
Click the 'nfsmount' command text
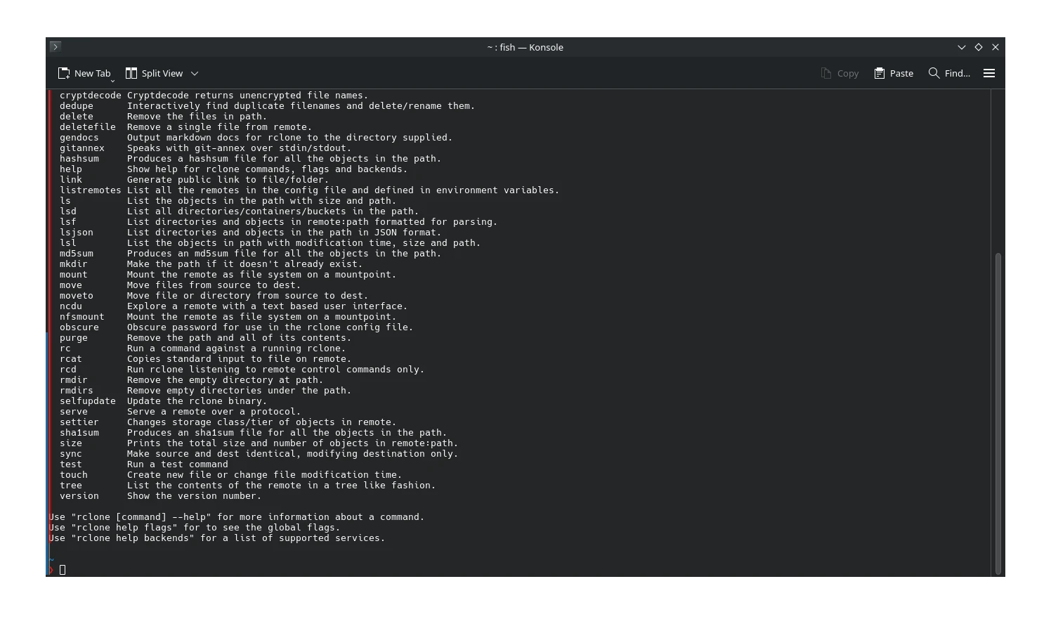[82, 317]
